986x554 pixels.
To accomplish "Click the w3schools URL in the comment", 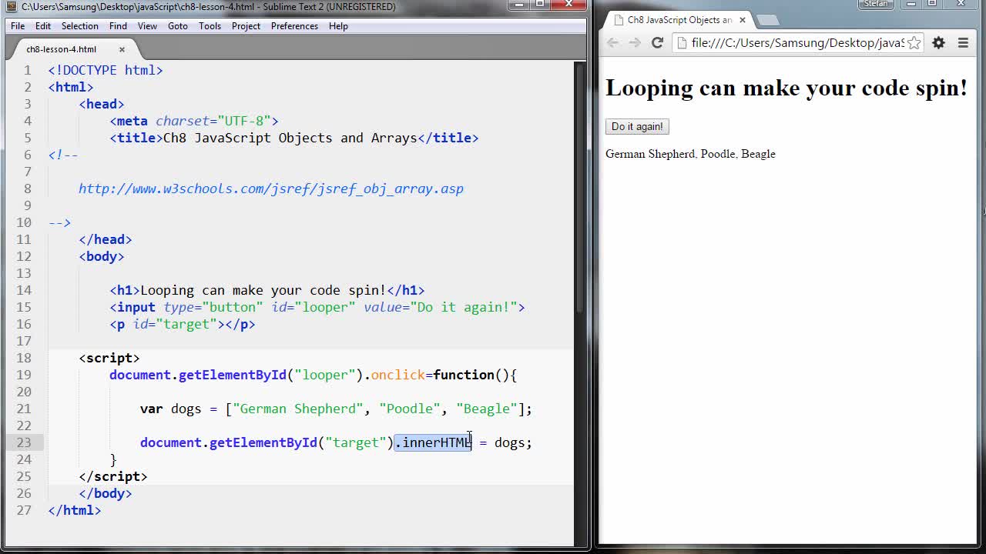I will 271,189.
